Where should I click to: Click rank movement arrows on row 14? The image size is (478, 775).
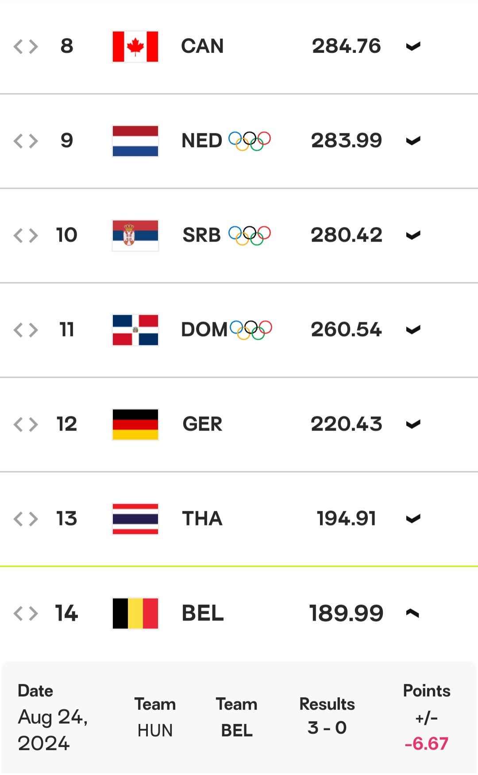26,614
